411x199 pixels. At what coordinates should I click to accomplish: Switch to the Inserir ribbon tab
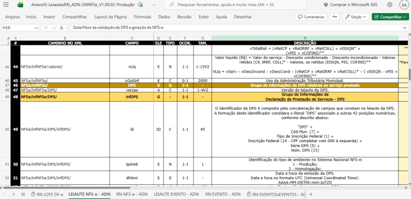[49, 17]
